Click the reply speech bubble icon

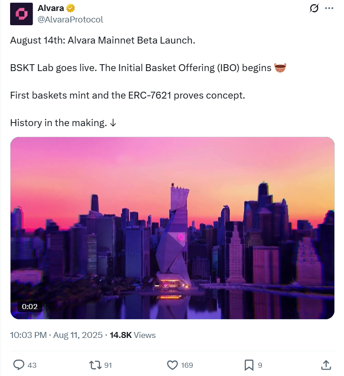tap(19, 365)
